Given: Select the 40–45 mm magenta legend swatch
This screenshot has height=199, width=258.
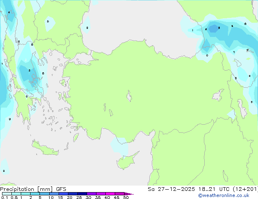Looking at the screenshot, I should coord(110,194).
